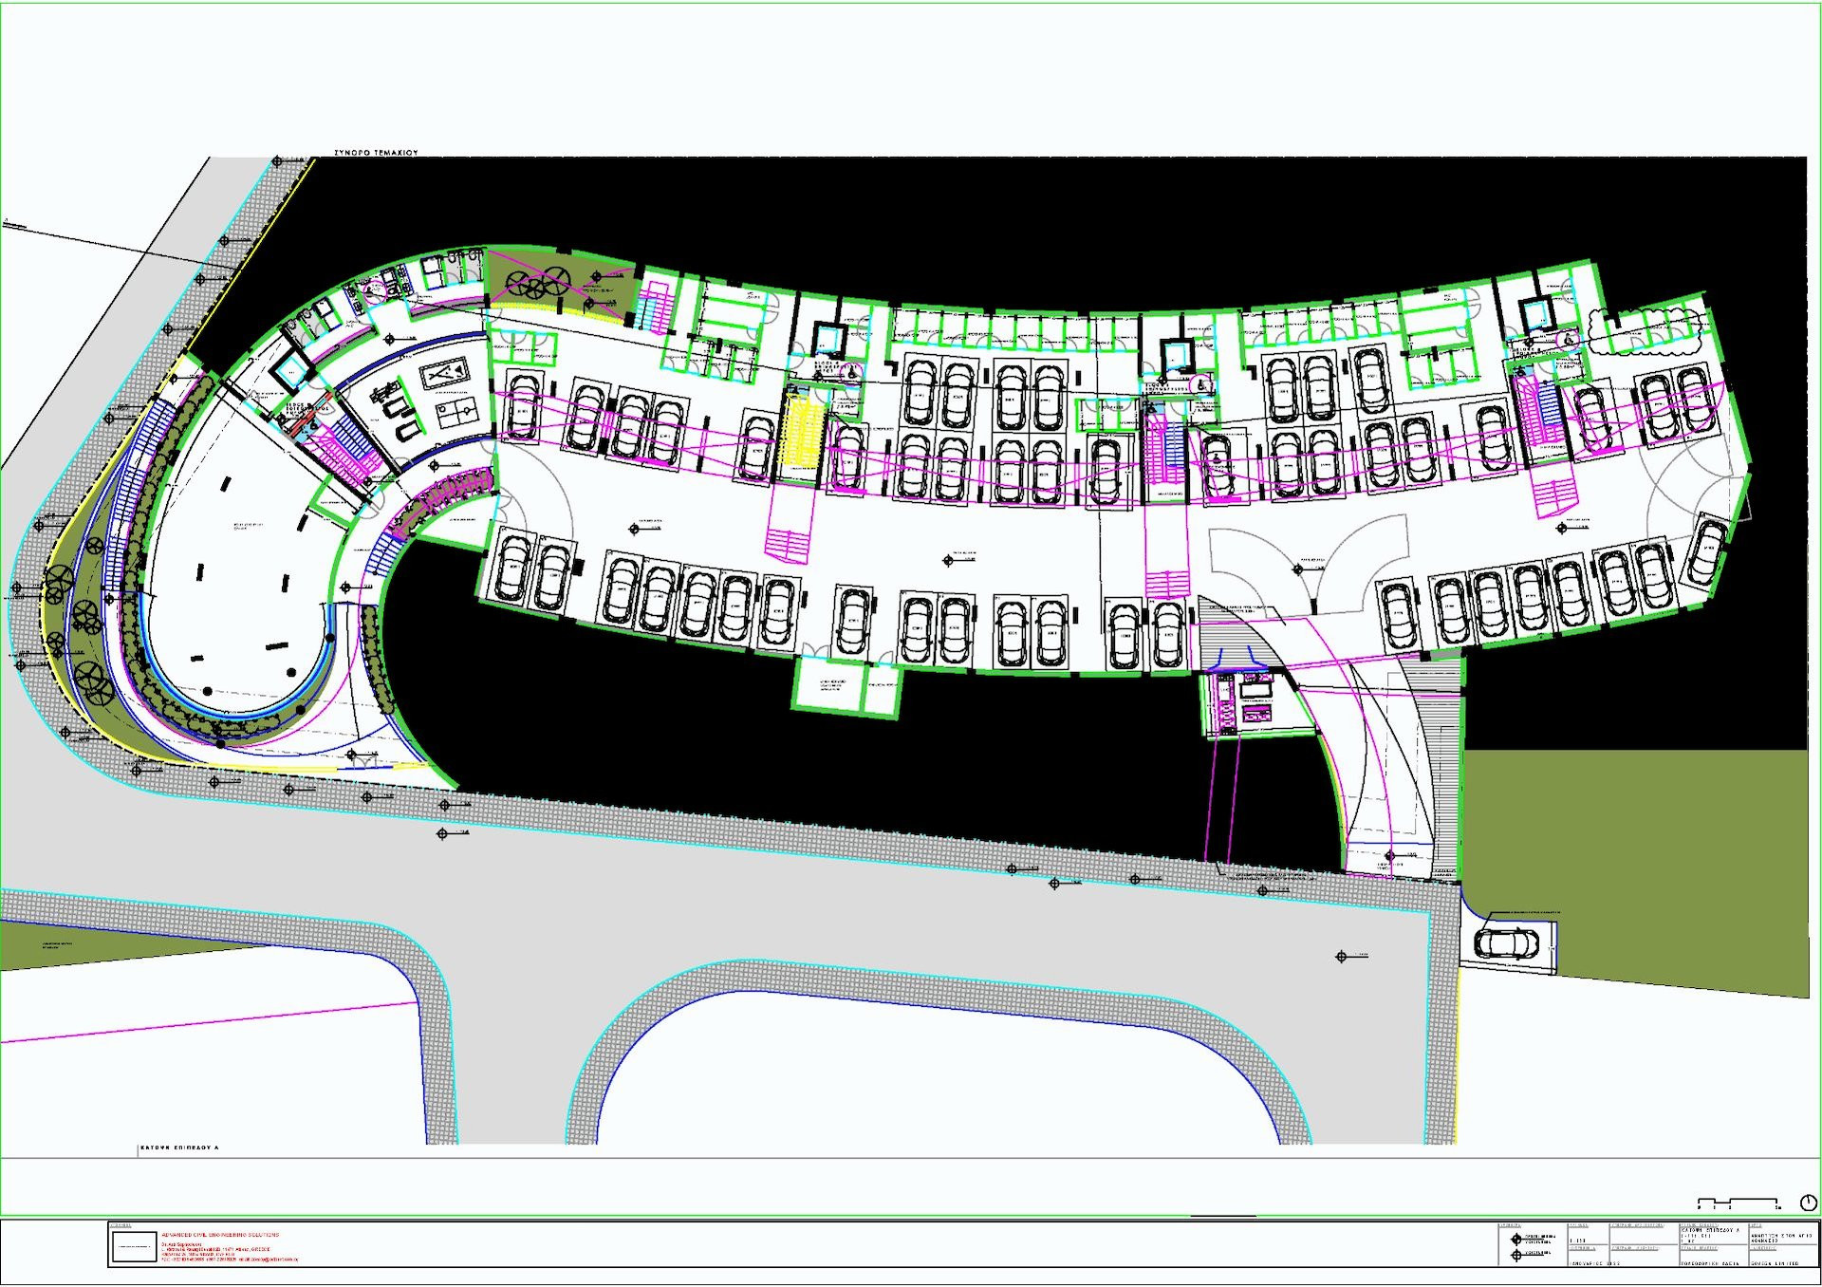The image size is (1822, 1287).
Task: Click the graphic scale bar
Action: click(1737, 1203)
